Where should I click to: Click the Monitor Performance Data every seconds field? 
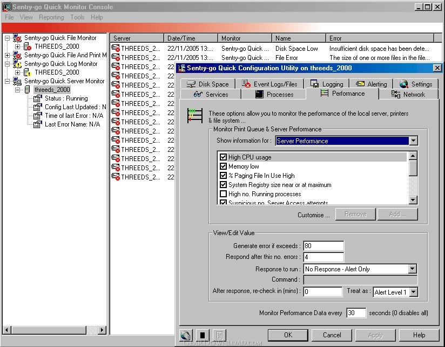[356, 312]
